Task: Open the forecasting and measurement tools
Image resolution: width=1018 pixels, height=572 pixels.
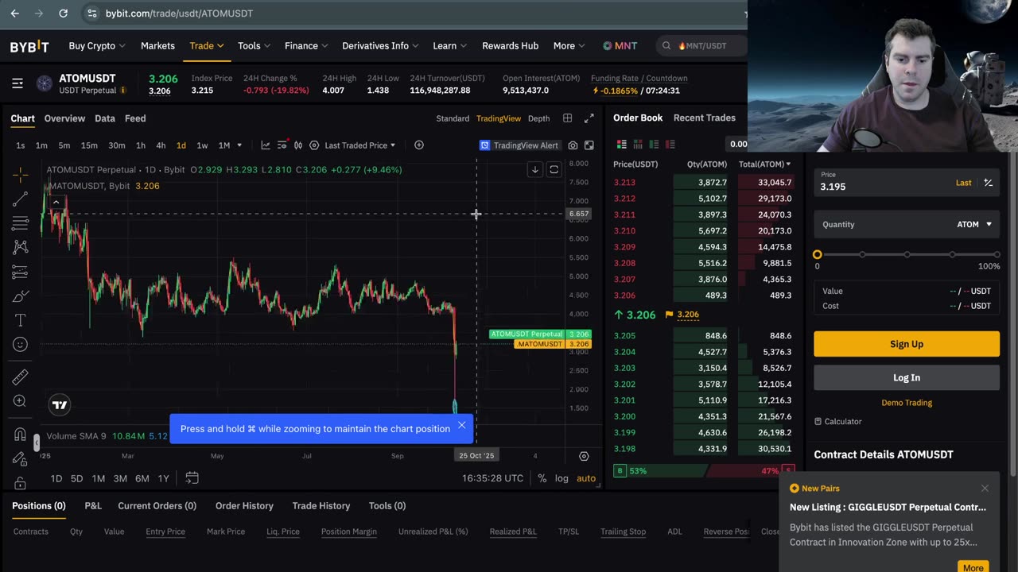Action: 21,272
